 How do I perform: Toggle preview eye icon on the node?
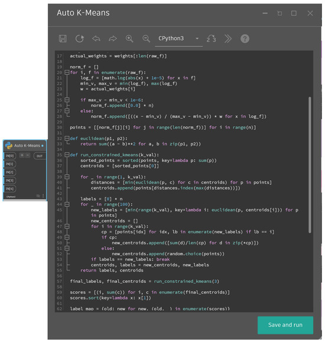[x=38, y=196]
